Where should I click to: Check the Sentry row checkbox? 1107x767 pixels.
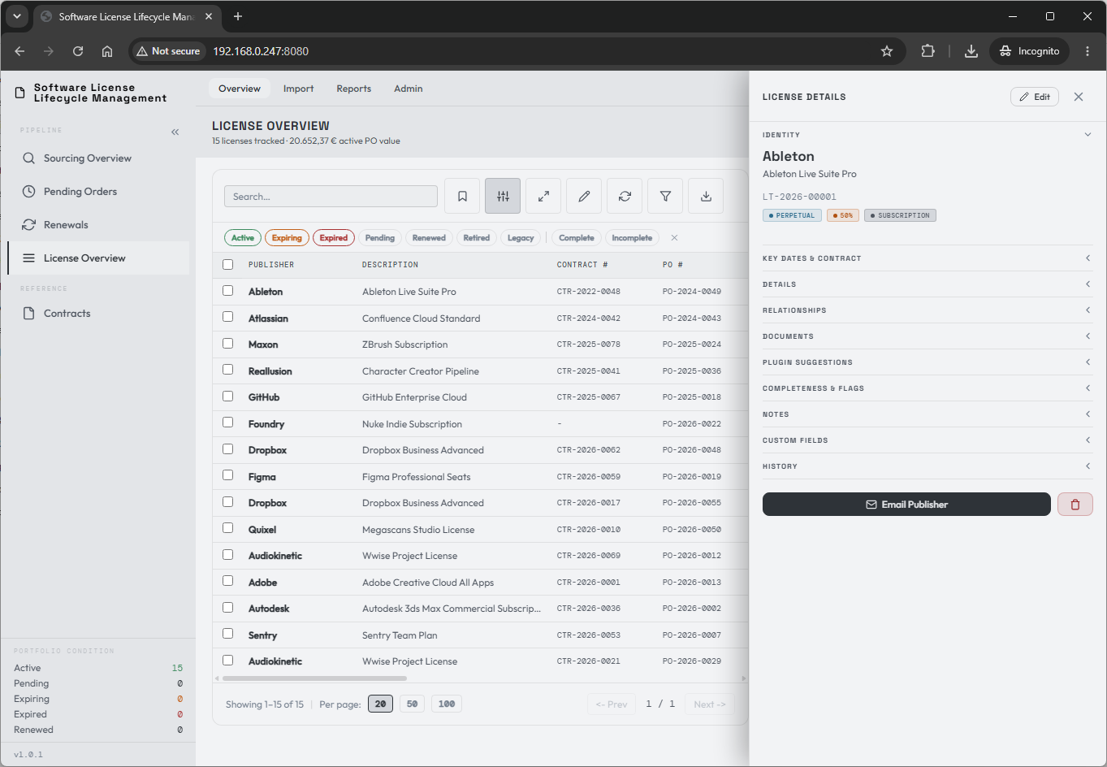(x=228, y=635)
